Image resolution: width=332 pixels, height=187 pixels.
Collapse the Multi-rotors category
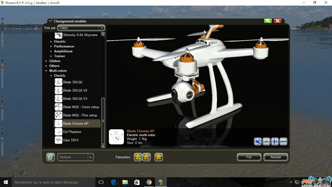46,71
